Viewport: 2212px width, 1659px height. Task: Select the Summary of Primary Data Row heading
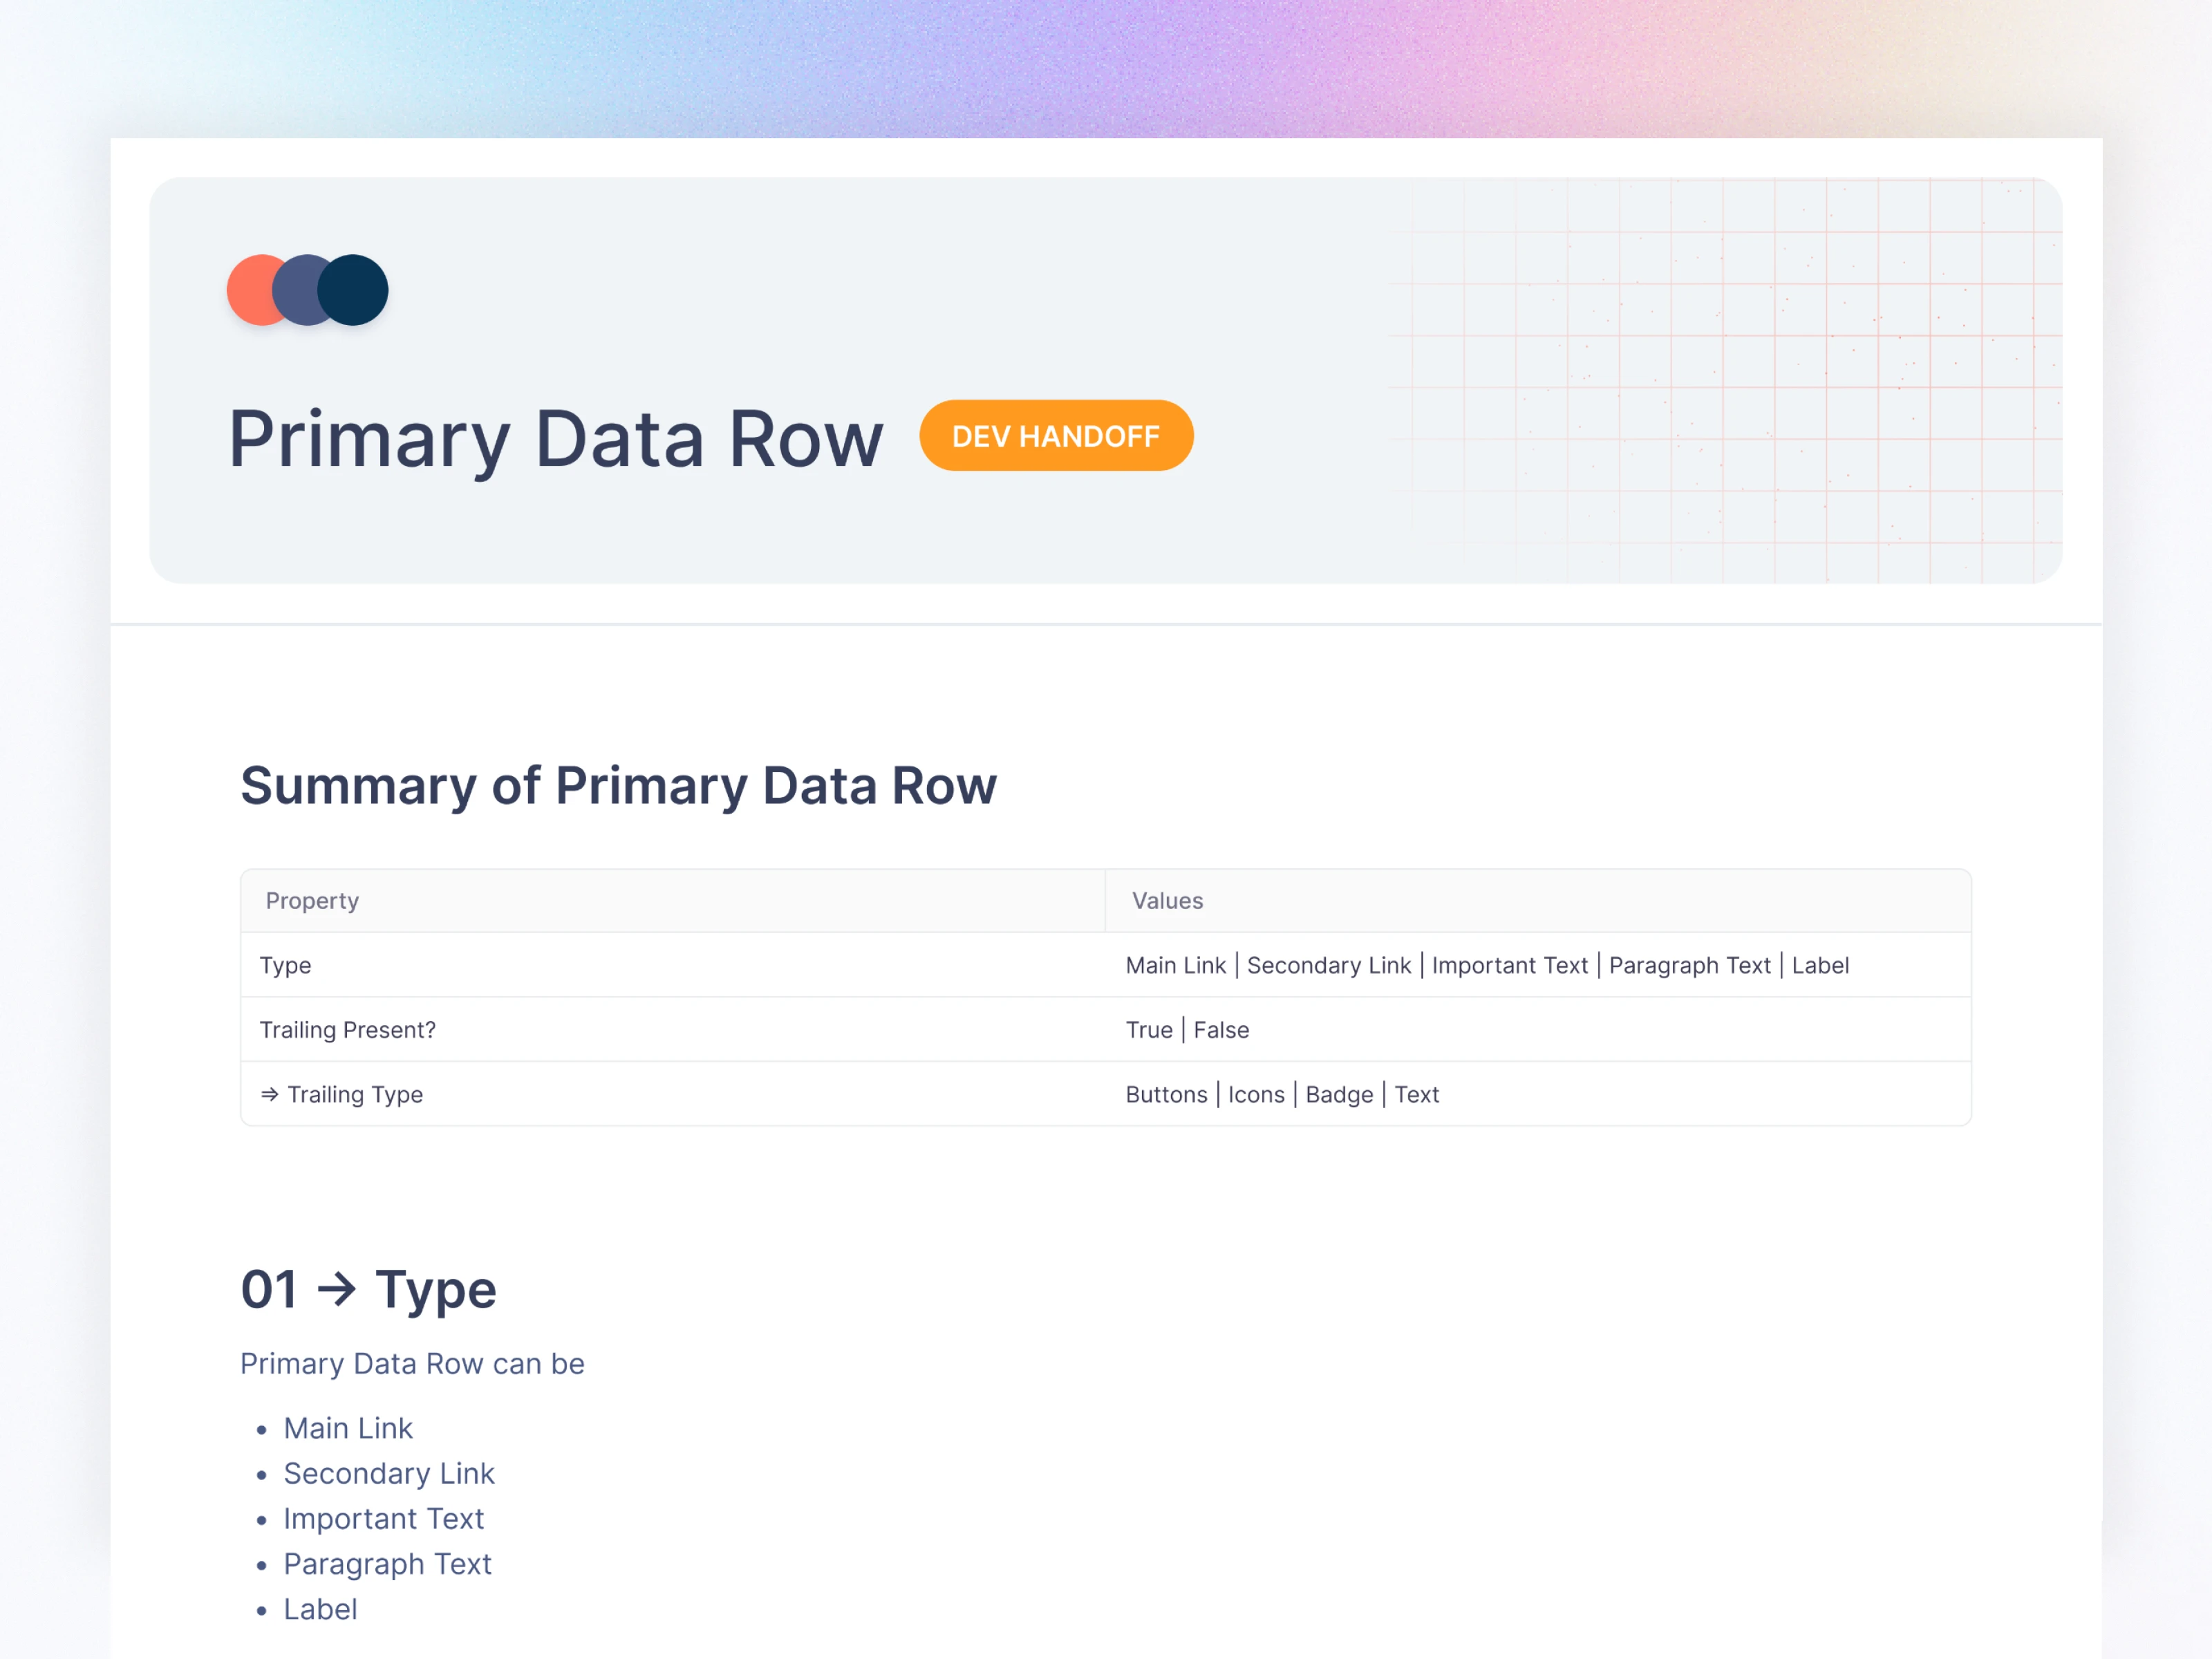click(x=618, y=786)
